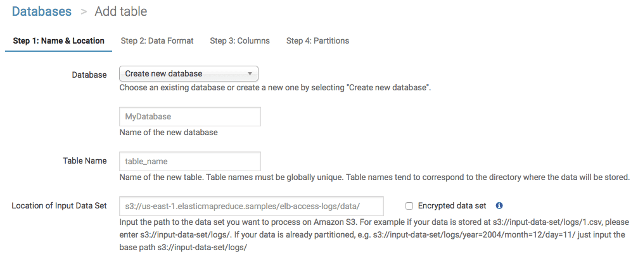This screenshot has height=259, width=638.
Task: Click the "Location of Input Data Set" label
Action: [x=59, y=206]
